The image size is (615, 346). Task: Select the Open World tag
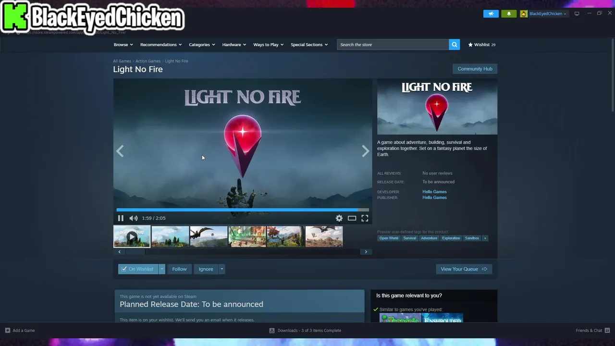389,238
